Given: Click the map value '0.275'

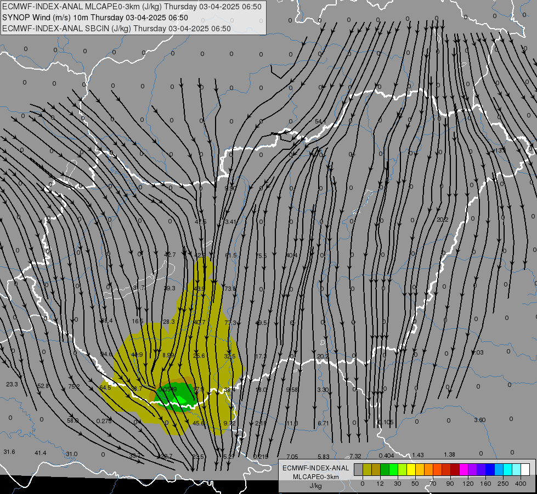Looking at the screenshot, I should coord(104,421).
